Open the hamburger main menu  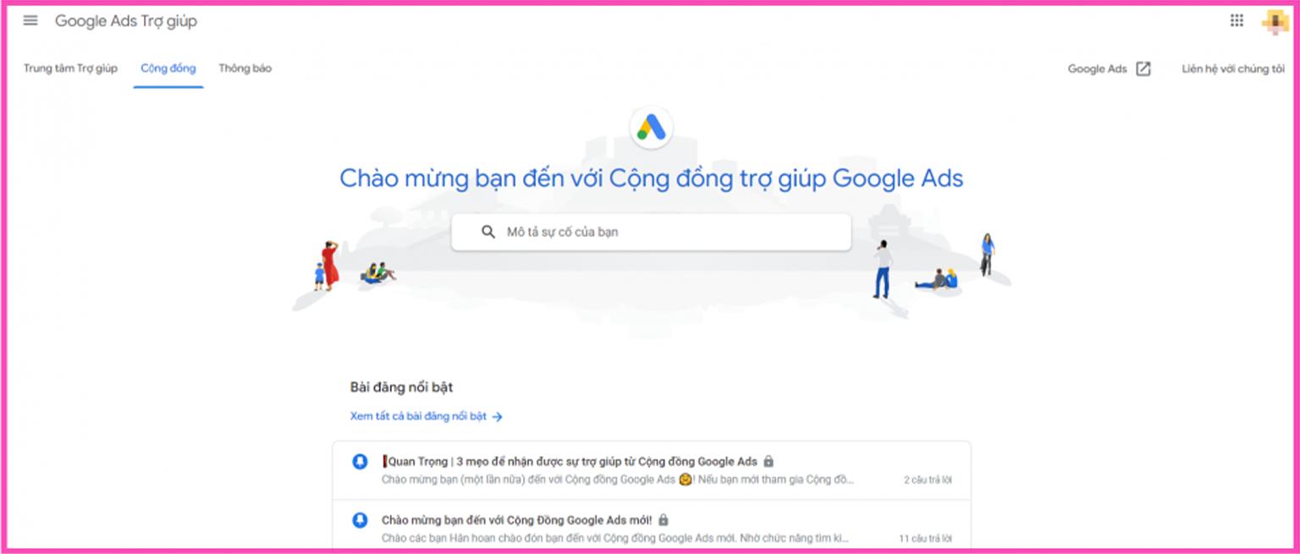pos(30,21)
